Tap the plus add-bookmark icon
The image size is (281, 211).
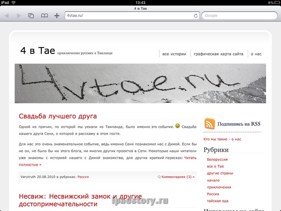point(57,16)
